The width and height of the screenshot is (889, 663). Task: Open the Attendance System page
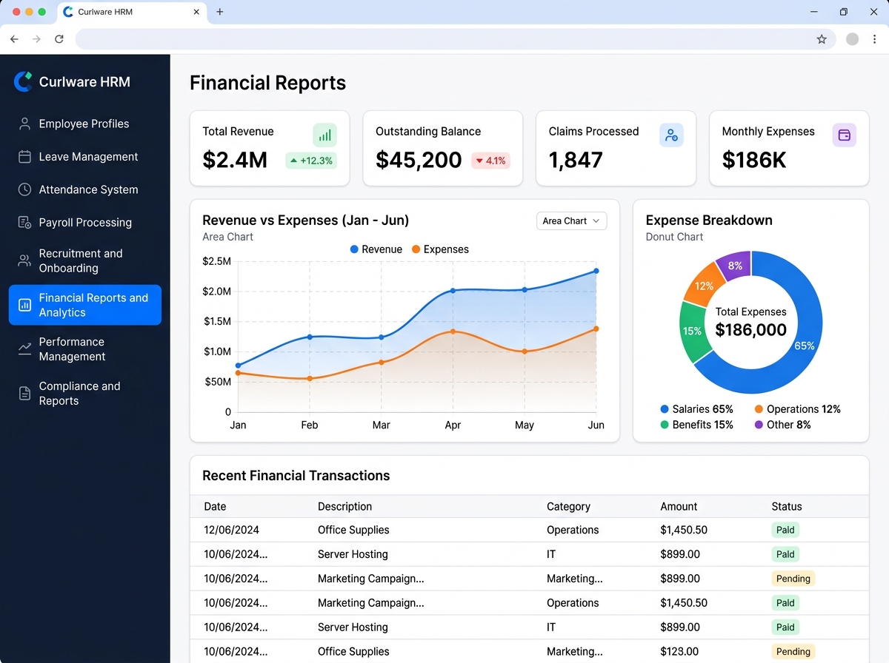(x=84, y=189)
